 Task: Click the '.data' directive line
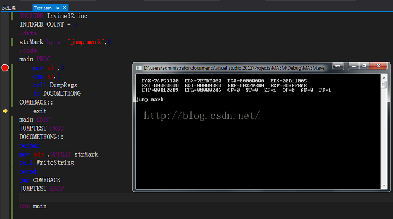click(28, 33)
